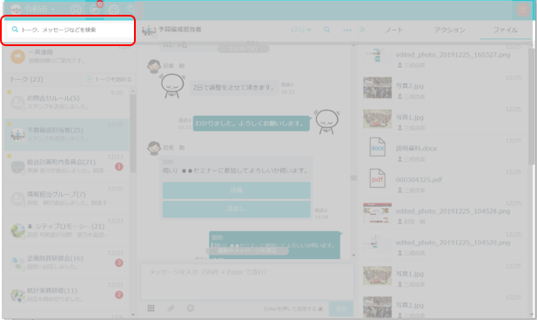Click the talk and message search field
Viewport: 537px width, 320px height.
click(70, 30)
